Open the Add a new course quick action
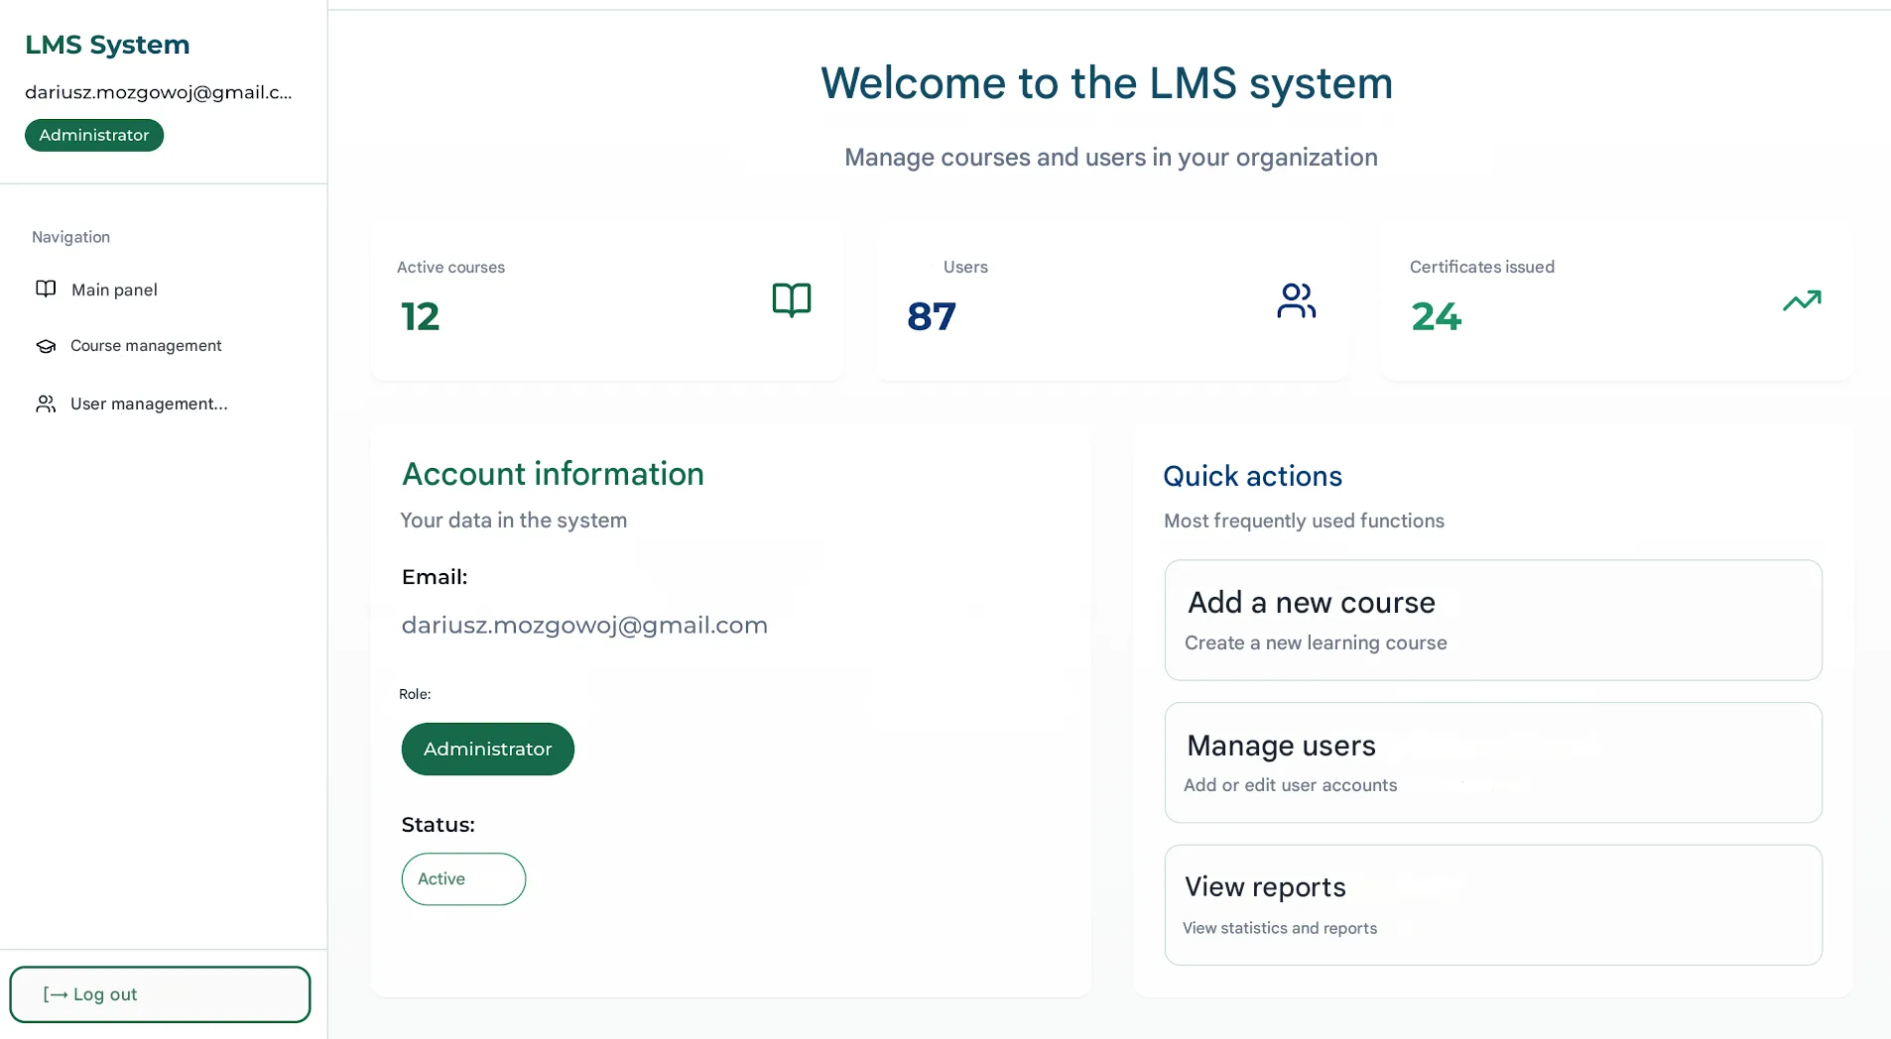Image resolution: width=1891 pixels, height=1039 pixels. (x=1492, y=620)
